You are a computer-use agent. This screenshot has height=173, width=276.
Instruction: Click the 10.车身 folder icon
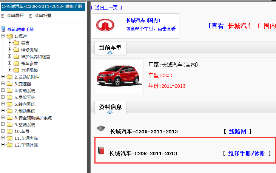[x=10, y=131]
